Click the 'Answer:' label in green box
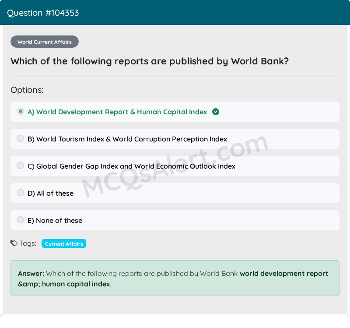This screenshot has height=328, width=350. point(31,274)
